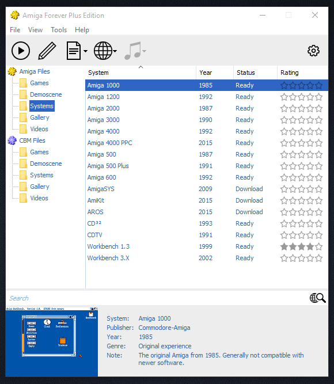Image resolution: width=334 pixels, height=384 pixels.
Task: Select the Amiga 1000 row
Action: [207, 85]
